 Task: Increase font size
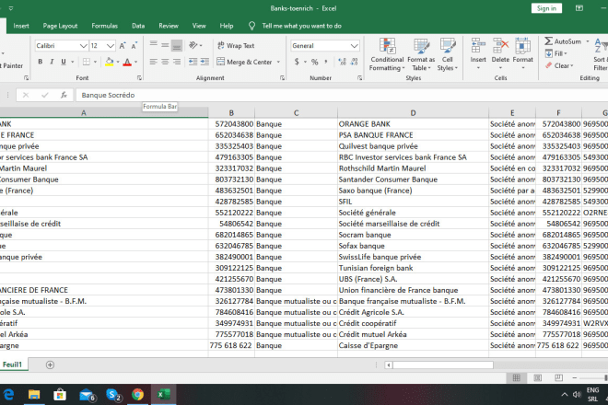123,46
